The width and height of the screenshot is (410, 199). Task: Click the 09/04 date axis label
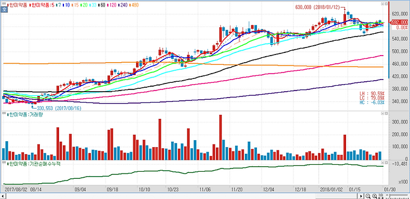click(80, 189)
